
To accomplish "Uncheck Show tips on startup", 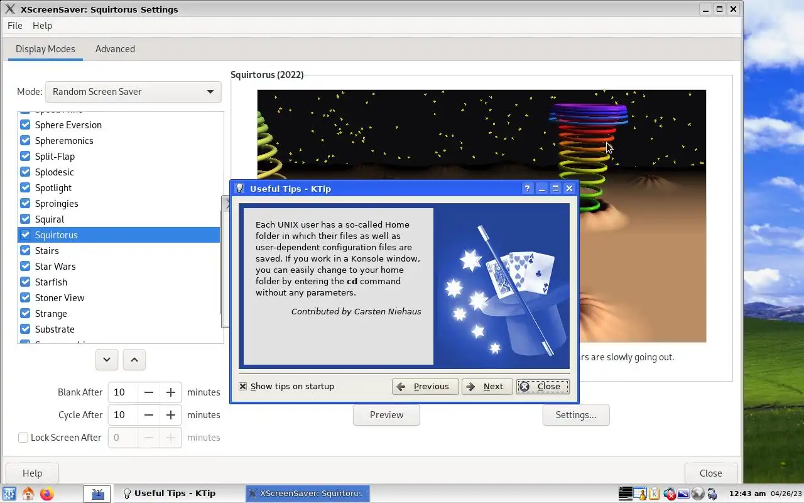I will pos(243,387).
